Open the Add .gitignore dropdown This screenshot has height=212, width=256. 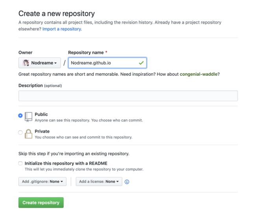pyautogui.click(x=43, y=181)
